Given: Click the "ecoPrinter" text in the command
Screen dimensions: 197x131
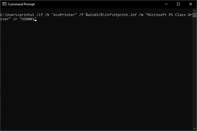Looking at the screenshot, I should pos(64,15).
